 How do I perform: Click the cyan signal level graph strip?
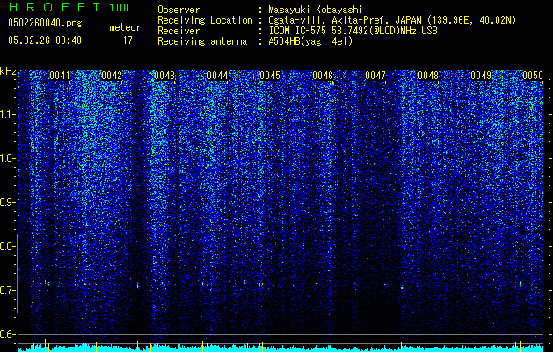coord(280,348)
